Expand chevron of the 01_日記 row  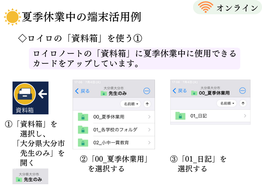coord(245,116)
